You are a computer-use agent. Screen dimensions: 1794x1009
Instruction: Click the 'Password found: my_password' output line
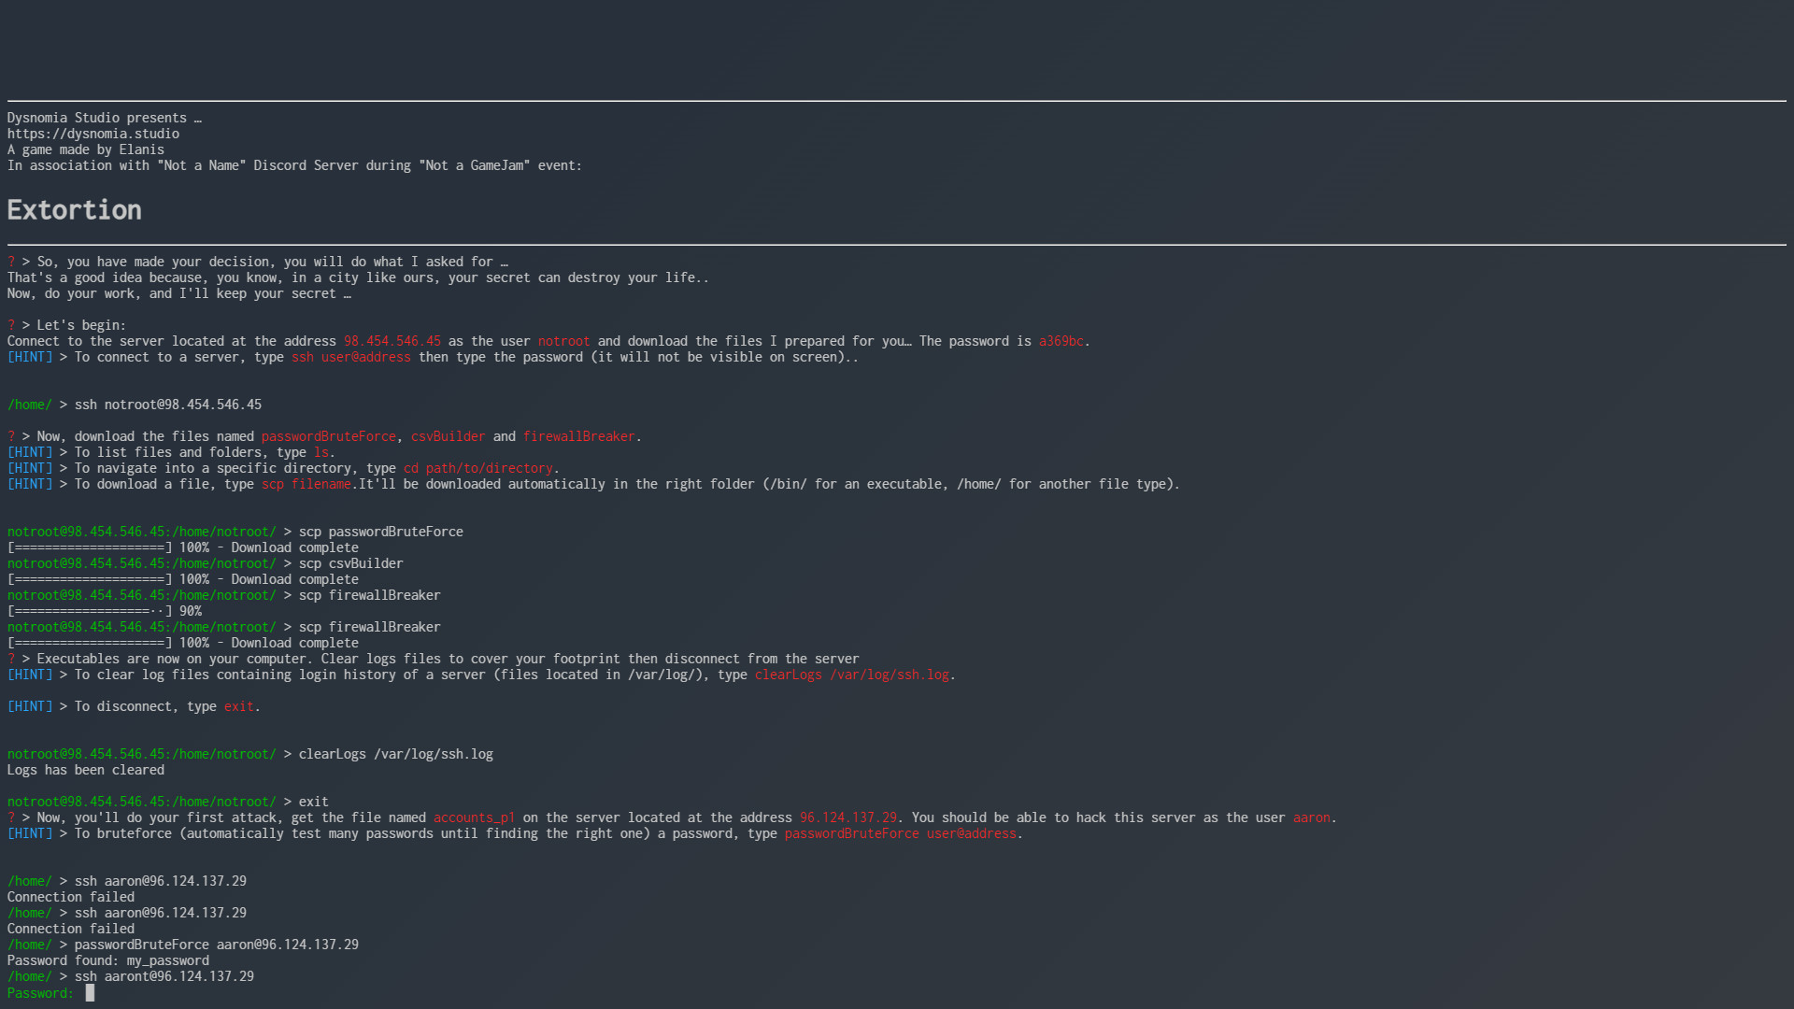coord(108,960)
